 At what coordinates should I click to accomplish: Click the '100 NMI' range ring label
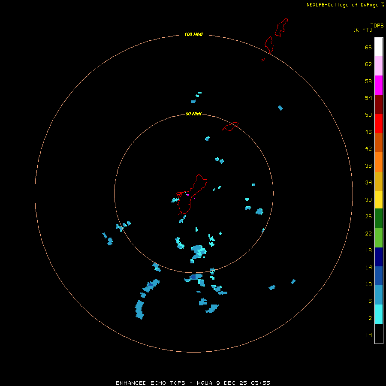point(193,34)
